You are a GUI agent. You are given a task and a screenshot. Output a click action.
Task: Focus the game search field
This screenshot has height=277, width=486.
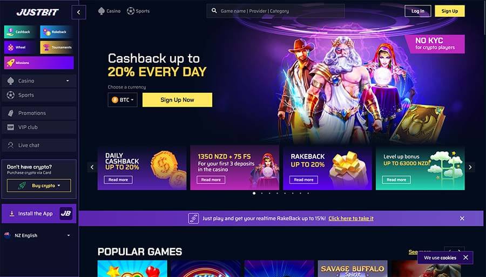(x=275, y=11)
